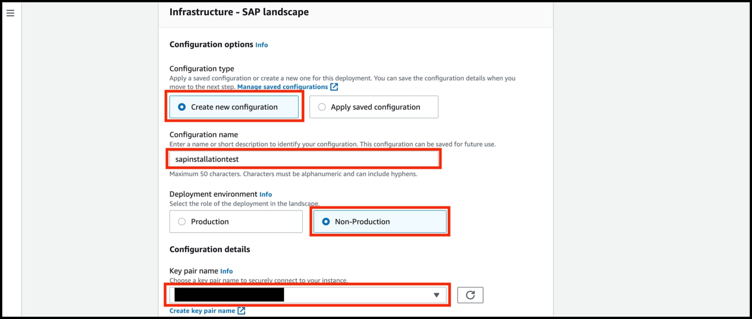Click the Create key pair name link
The image size is (752, 319).
[x=203, y=310]
